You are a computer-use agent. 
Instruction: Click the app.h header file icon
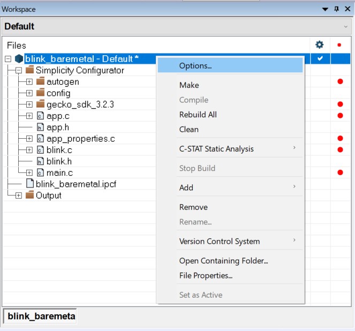click(x=40, y=127)
